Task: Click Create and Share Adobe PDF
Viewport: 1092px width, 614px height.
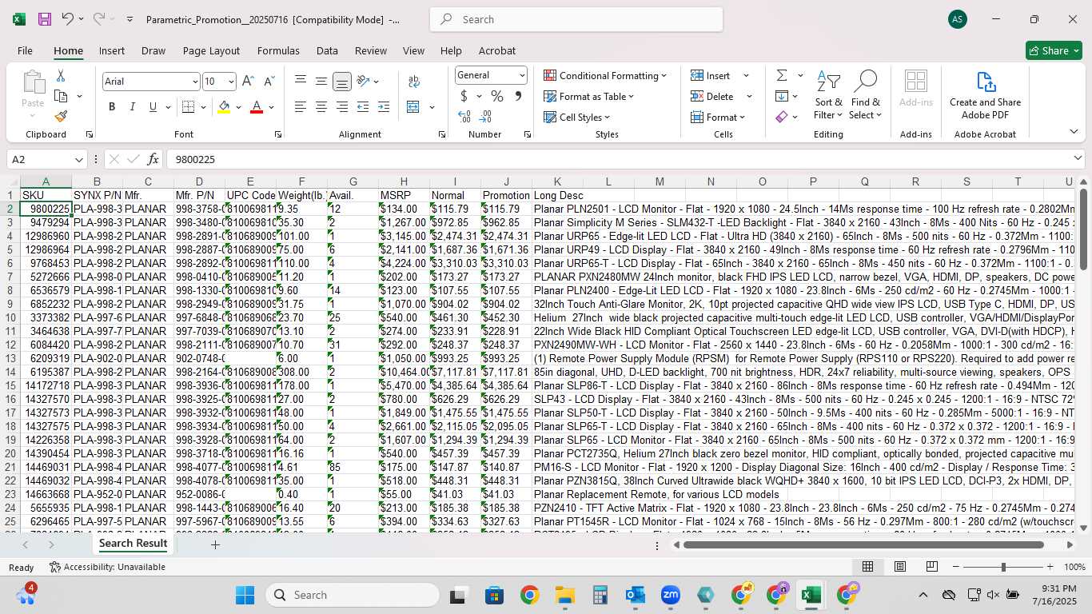Action: (x=985, y=94)
